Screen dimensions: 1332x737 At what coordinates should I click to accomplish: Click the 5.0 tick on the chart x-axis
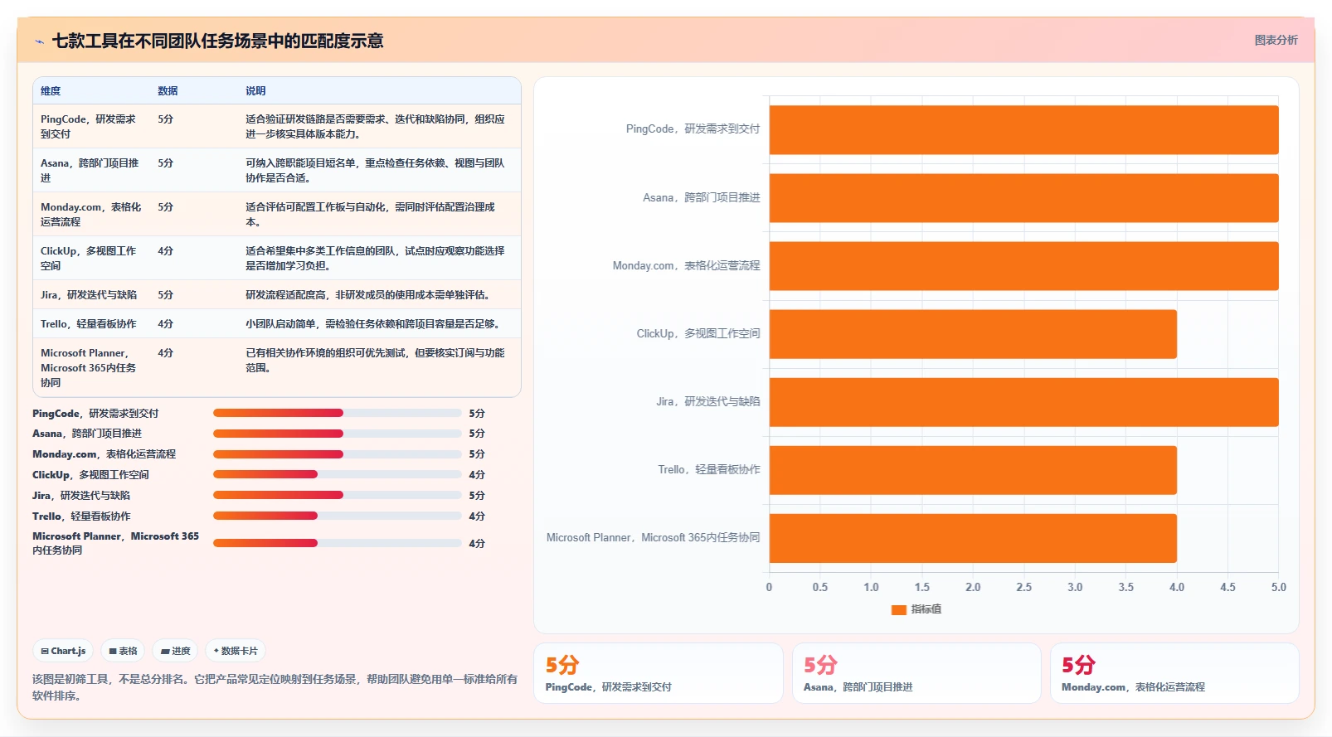1279,587
